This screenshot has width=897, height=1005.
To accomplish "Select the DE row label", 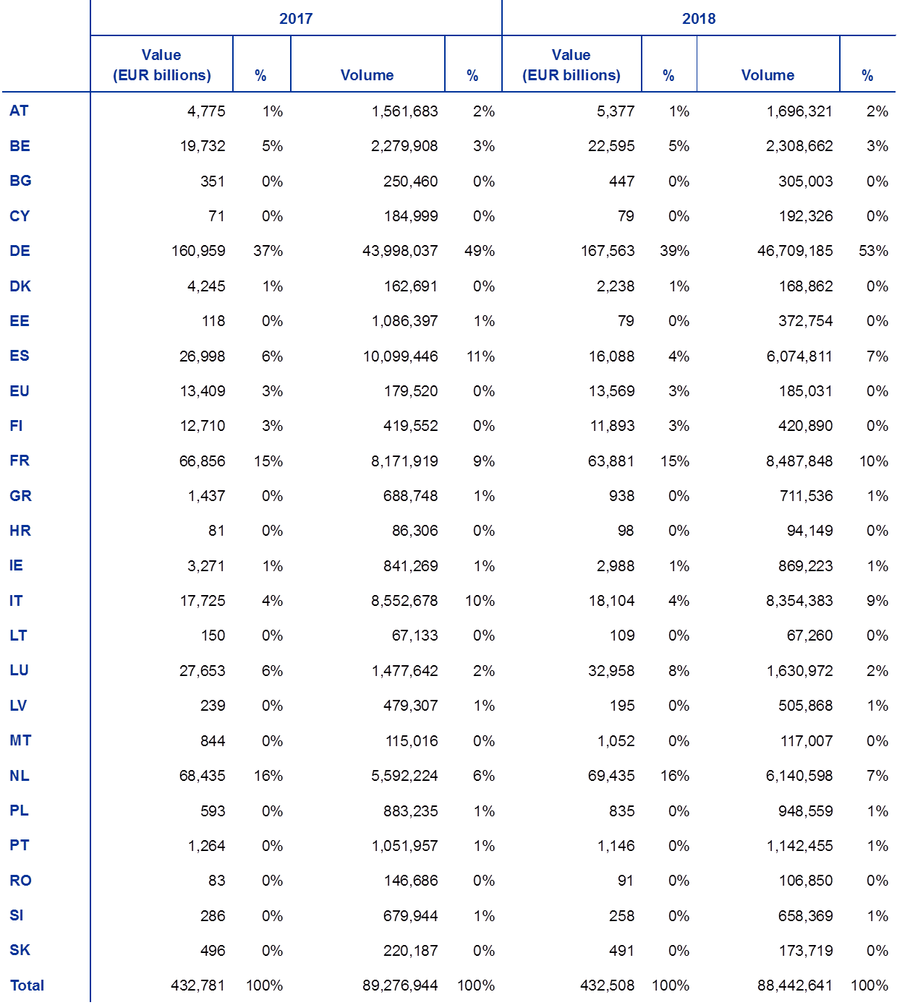I will [20, 251].
